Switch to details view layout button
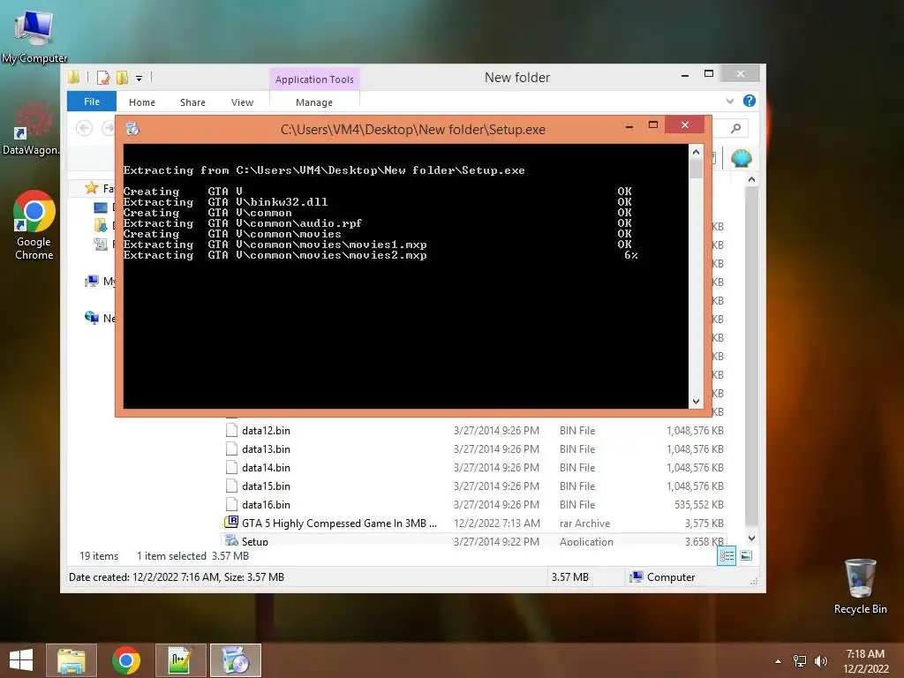The width and height of the screenshot is (904, 678). pyautogui.click(x=727, y=556)
